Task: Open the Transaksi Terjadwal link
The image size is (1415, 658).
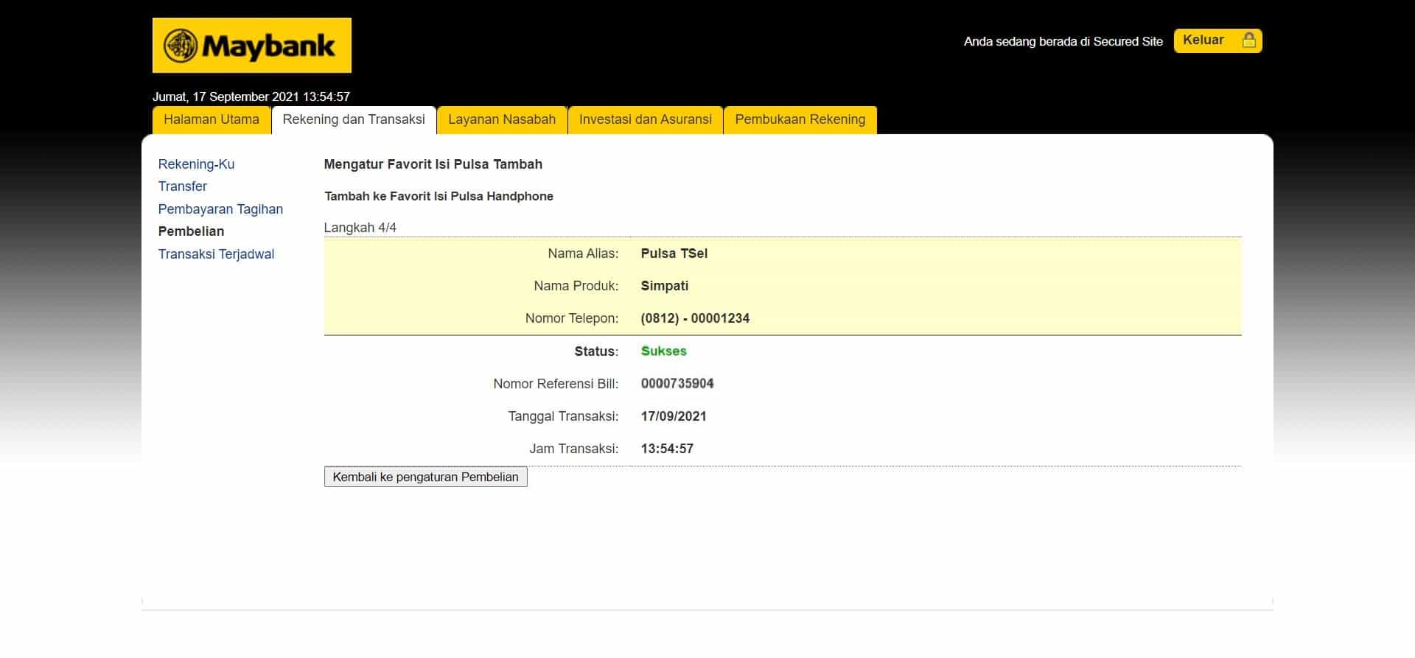Action: coord(216,254)
